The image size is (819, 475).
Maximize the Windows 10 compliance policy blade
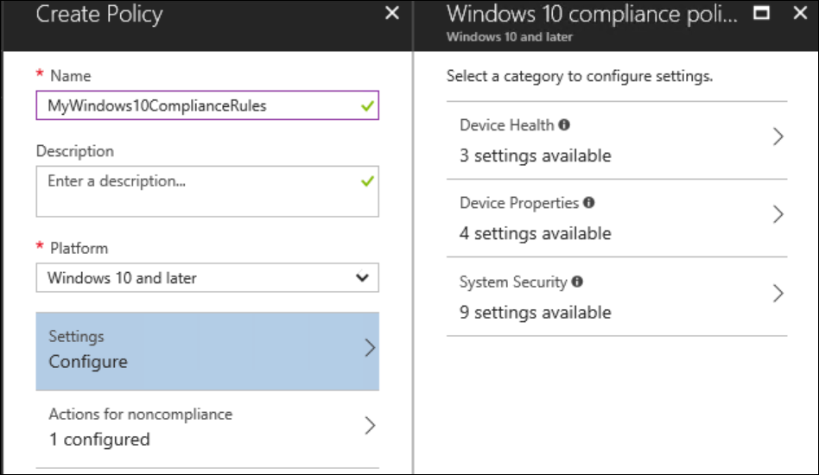point(761,13)
